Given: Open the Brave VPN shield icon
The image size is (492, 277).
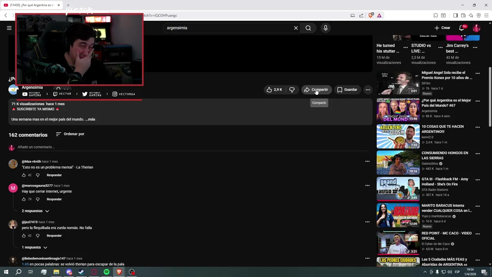Looking at the screenshot, I should (x=479, y=15).
